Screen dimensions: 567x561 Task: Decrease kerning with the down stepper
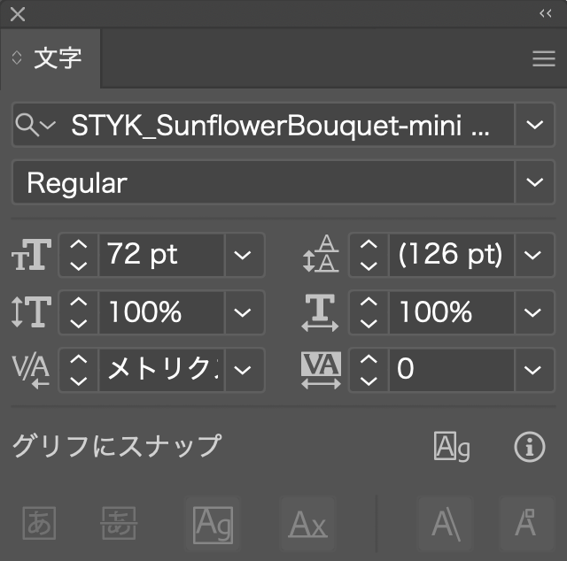(78, 380)
